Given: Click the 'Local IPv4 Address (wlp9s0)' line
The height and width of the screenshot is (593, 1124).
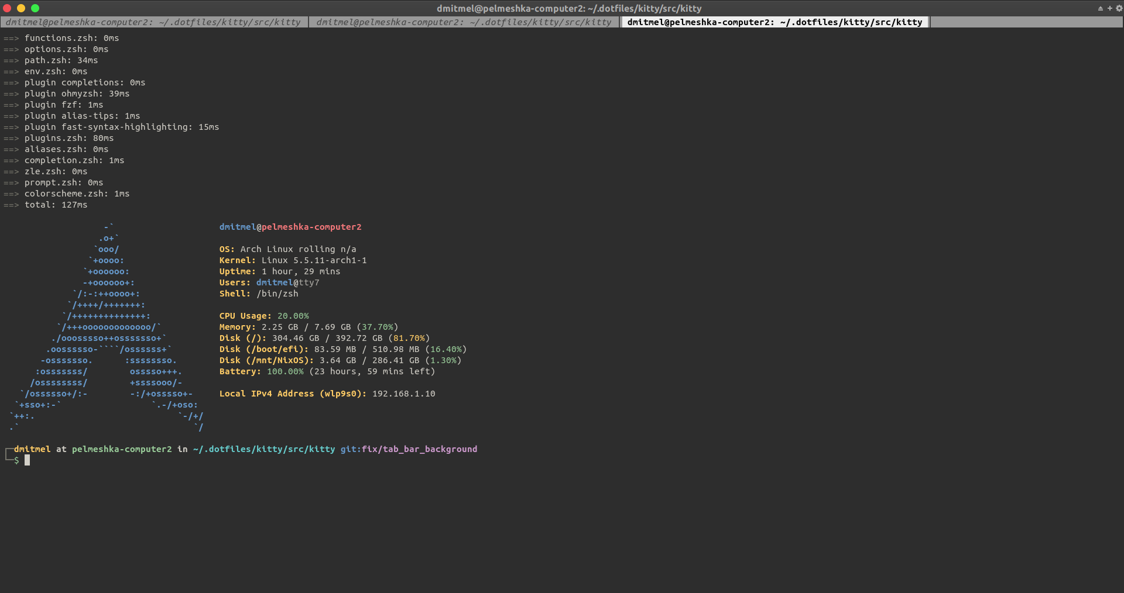Looking at the screenshot, I should (327, 394).
